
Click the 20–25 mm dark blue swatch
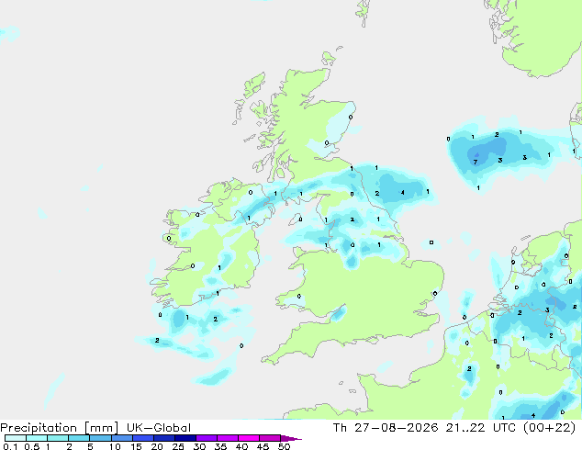coord(164,438)
